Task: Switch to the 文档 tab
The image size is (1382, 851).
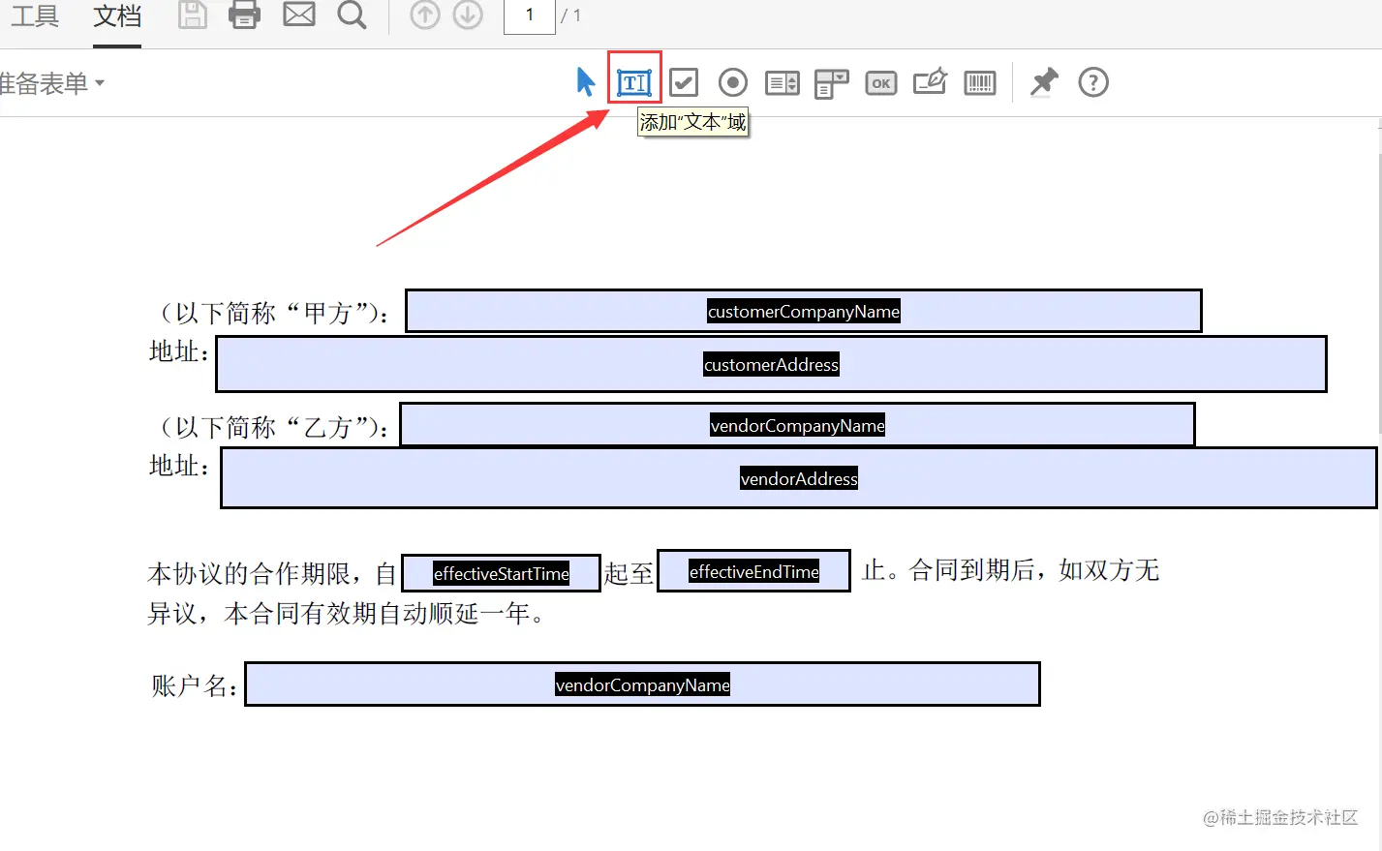Action: [116, 15]
